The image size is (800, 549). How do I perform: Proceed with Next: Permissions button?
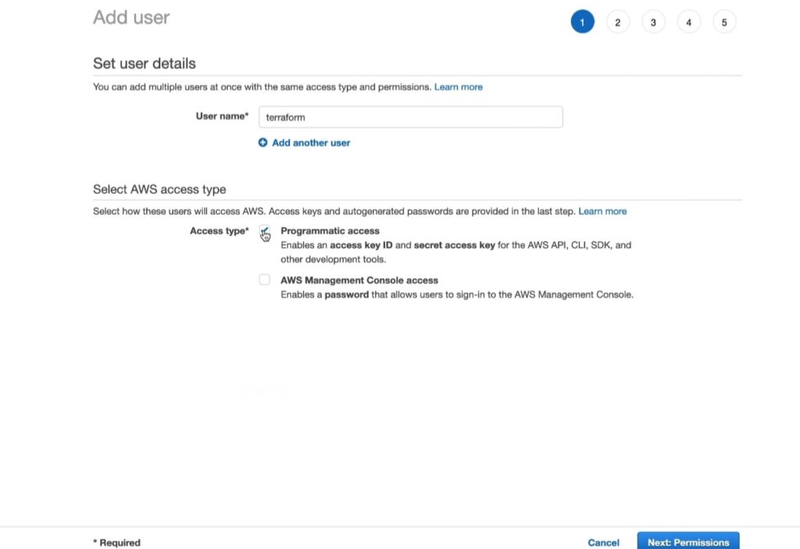click(x=688, y=541)
